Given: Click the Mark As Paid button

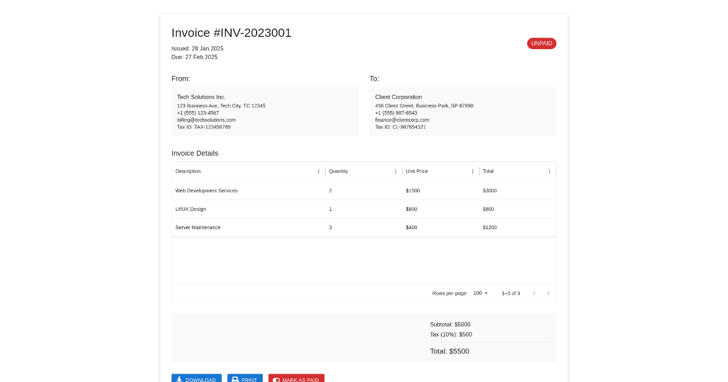Looking at the screenshot, I should [296, 380].
